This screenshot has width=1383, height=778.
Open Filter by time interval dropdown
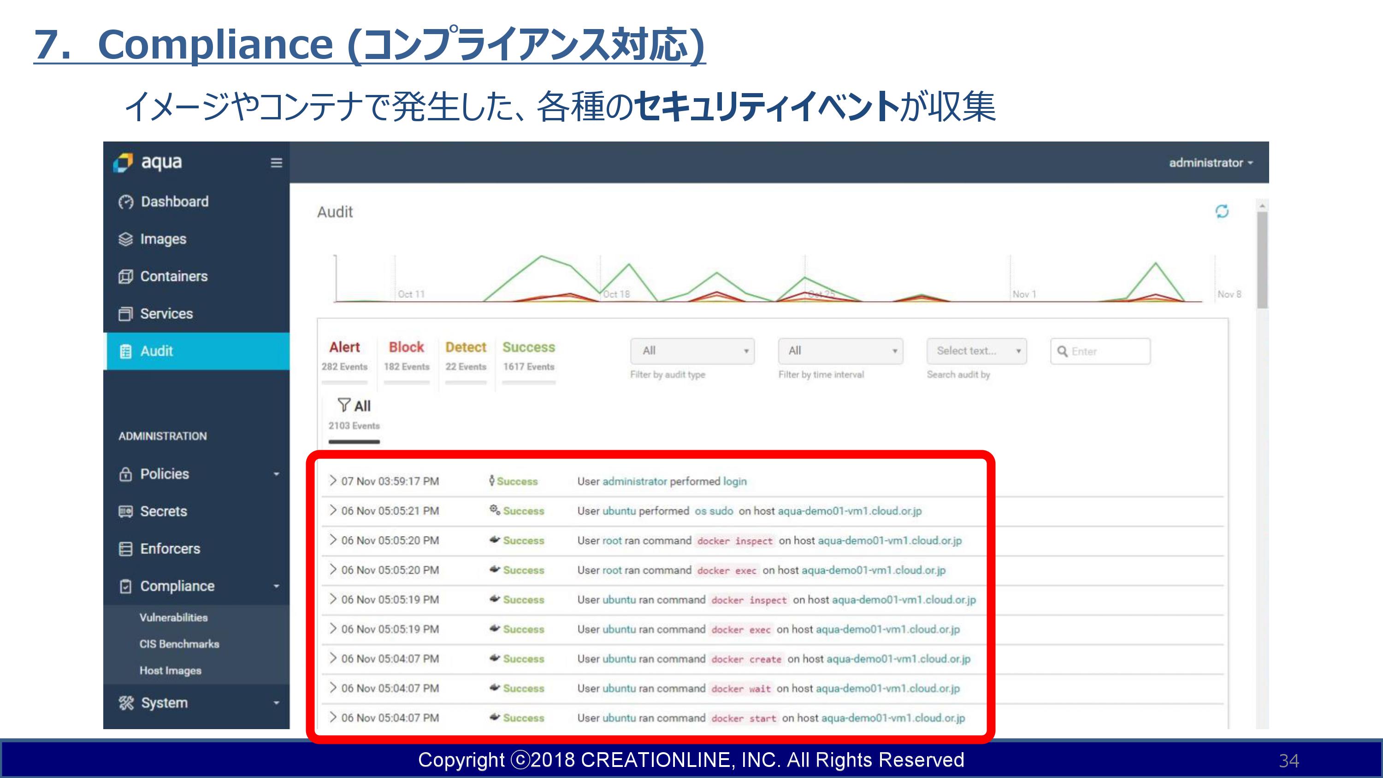pos(840,351)
